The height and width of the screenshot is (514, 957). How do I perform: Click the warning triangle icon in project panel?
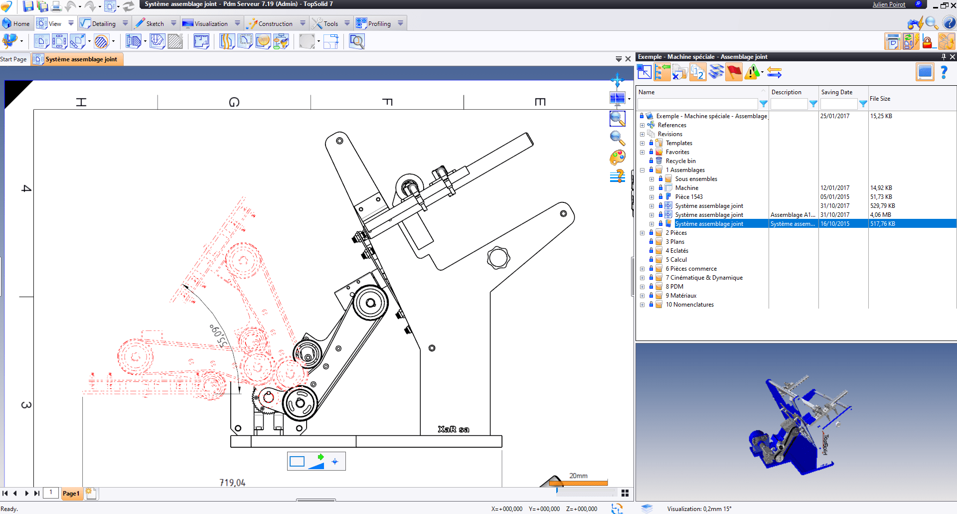tap(752, 72)
